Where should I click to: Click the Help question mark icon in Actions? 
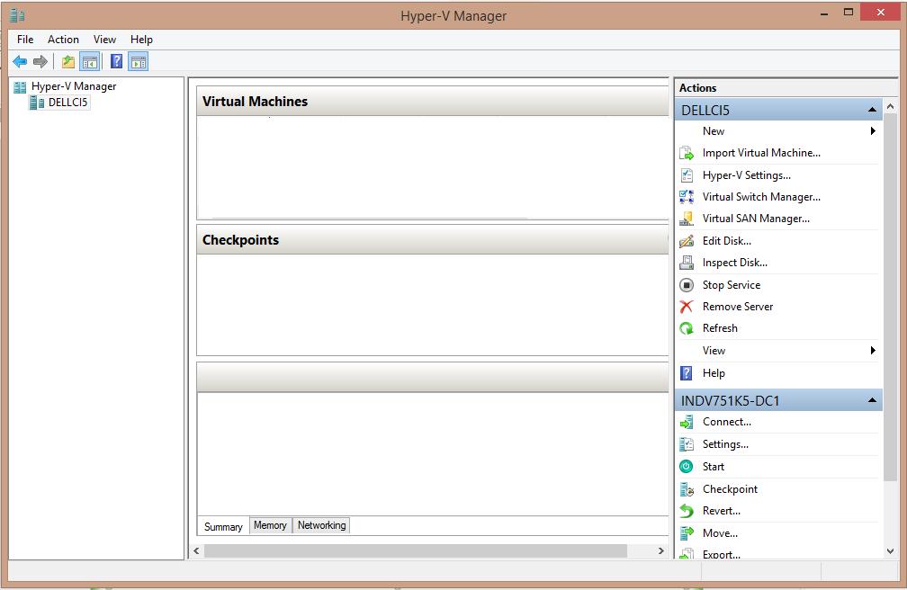(686, 373)
